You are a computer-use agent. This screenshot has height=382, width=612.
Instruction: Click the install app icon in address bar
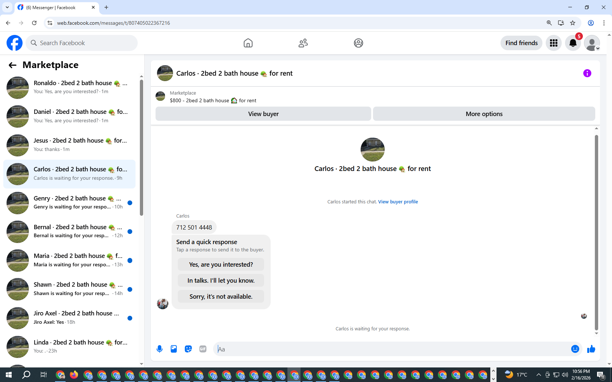click(x=561, y=23)
